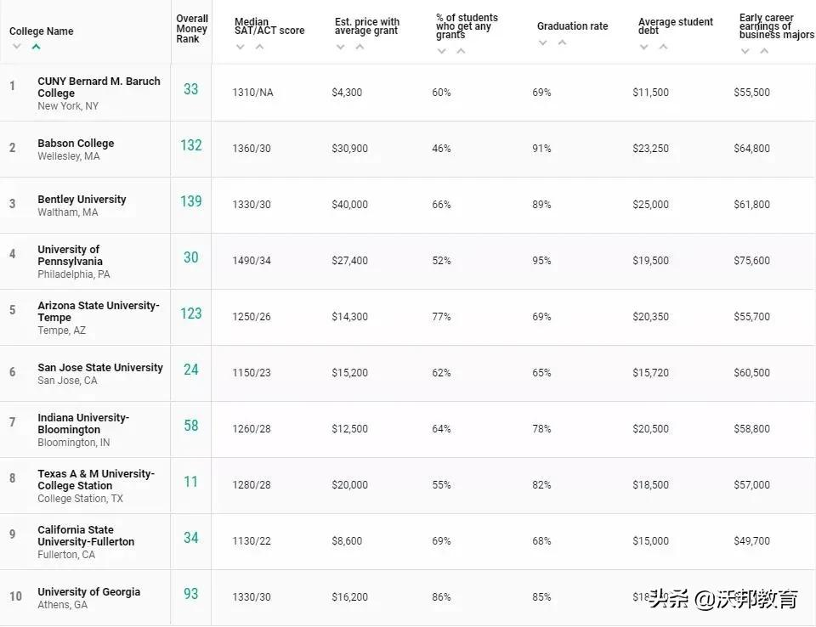Toggle descending sort for Early career earnings column
Viewport: 816px width, 627px height.
[745, 49]
